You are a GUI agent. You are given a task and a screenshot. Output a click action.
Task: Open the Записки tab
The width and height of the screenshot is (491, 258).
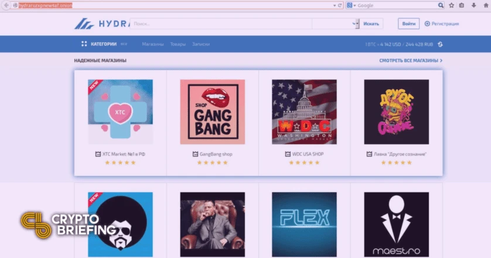pyautogui.click(x=201, y=44)
